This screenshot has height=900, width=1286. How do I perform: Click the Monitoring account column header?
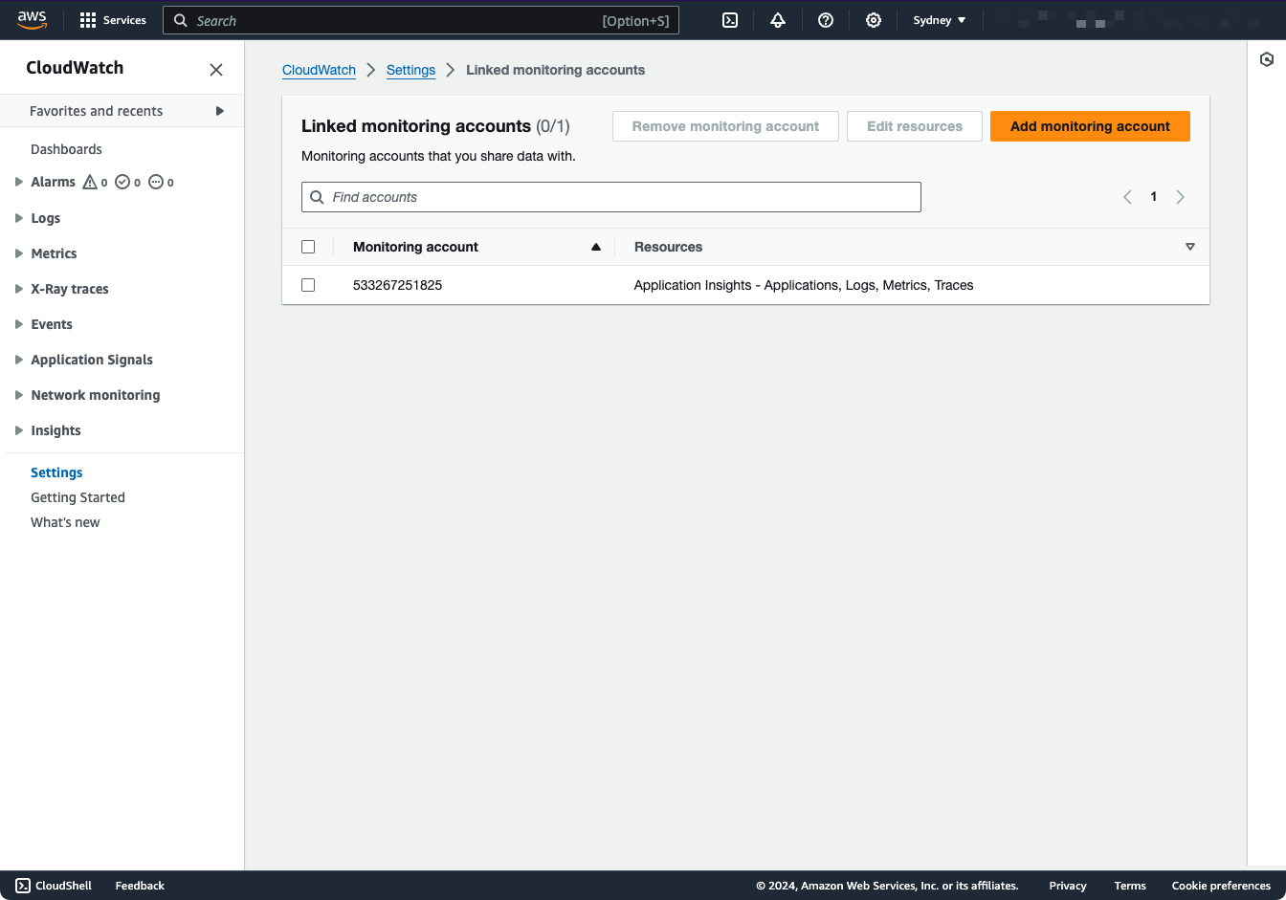(415, 247)
